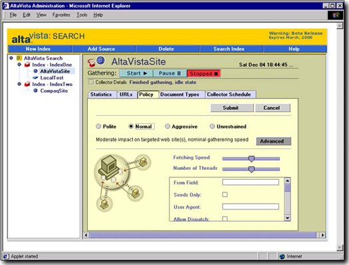The image size is (349, 265).
Task: Click the browser page scroll-up arrow
Action: [340, 26]
